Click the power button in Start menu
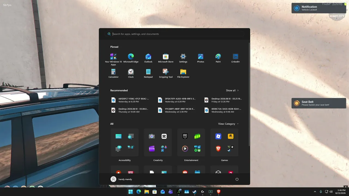The image size is (349, 196). coord(237,179)
